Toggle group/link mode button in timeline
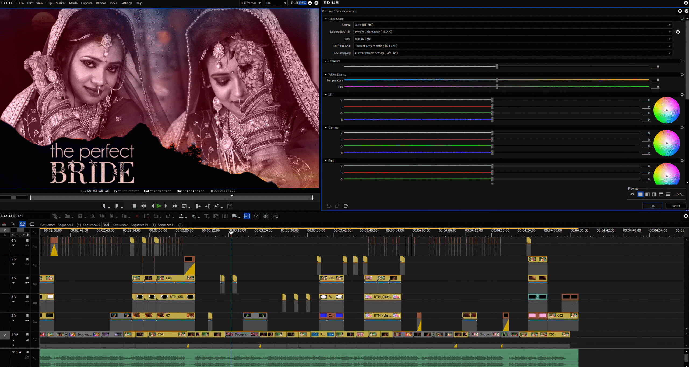The image size is (689, 367). click(x=22, y=224)
